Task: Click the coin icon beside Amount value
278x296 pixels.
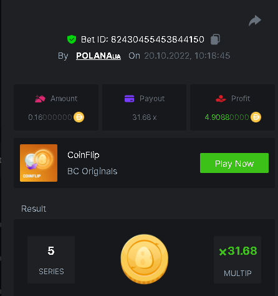Action: [x=79, y=117]
